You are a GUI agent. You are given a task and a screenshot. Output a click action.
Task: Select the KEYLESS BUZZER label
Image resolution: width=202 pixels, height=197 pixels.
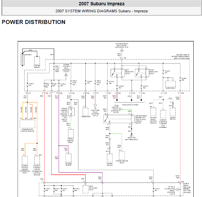pyautogui.click(x=68, y=164)
